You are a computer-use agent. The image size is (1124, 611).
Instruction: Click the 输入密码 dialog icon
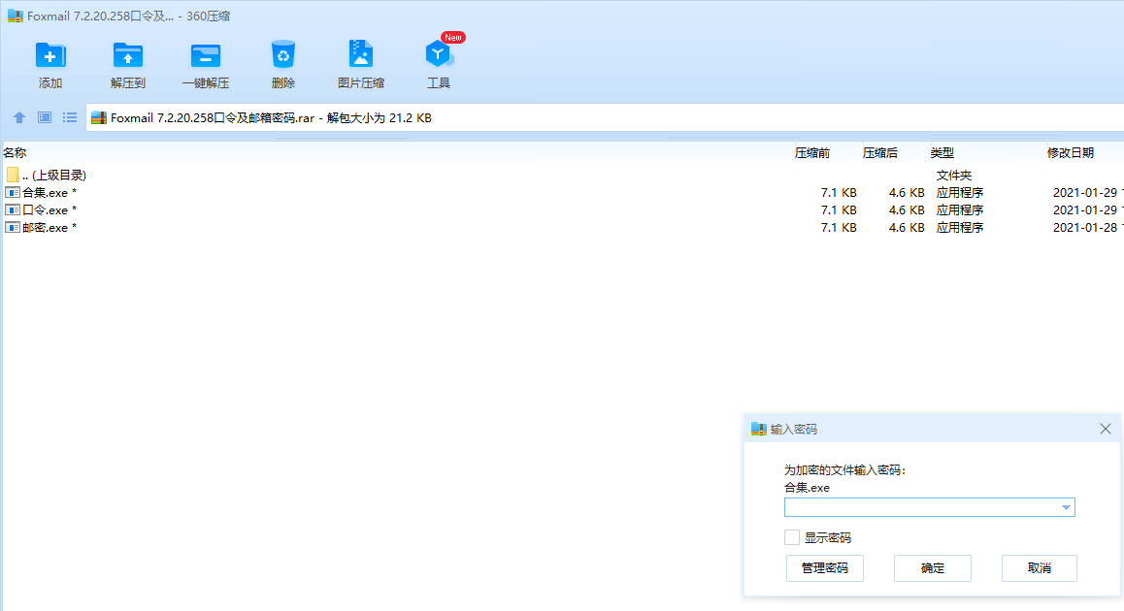758,429
